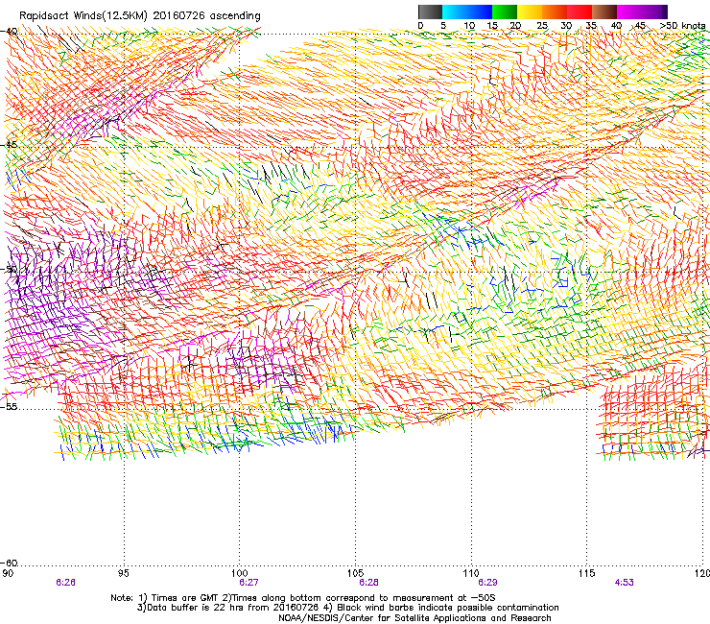Click the '-45' latitude axis label

(x=9, y=145)
